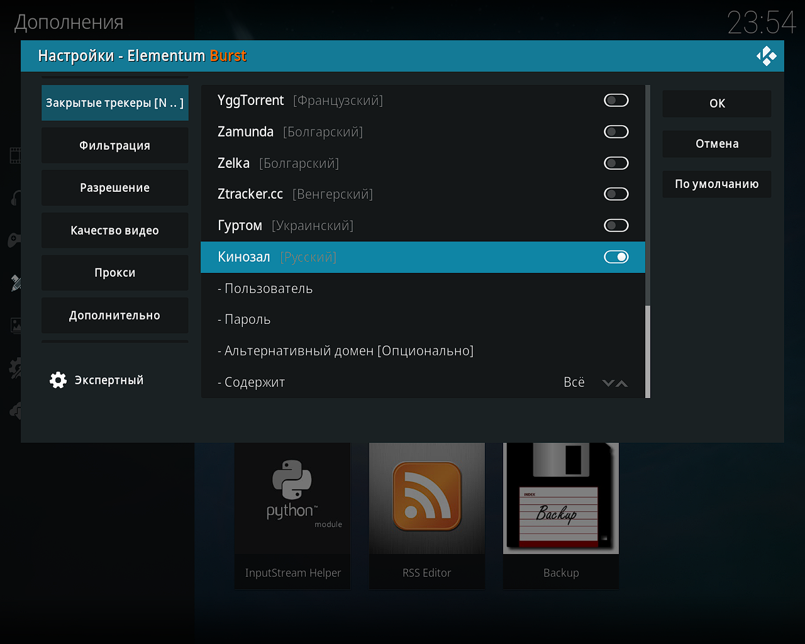Open the RSS Editor add-on icon
Screen dimensions: 805x644
click(427, 498)
